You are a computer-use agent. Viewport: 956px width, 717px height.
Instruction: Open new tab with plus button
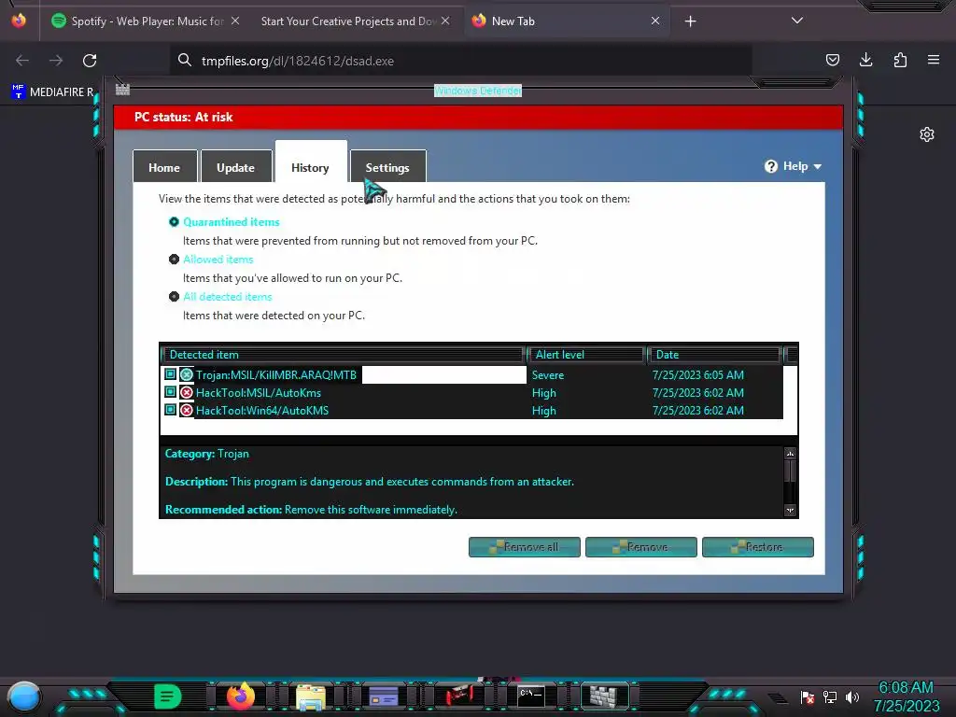point(690,21)
